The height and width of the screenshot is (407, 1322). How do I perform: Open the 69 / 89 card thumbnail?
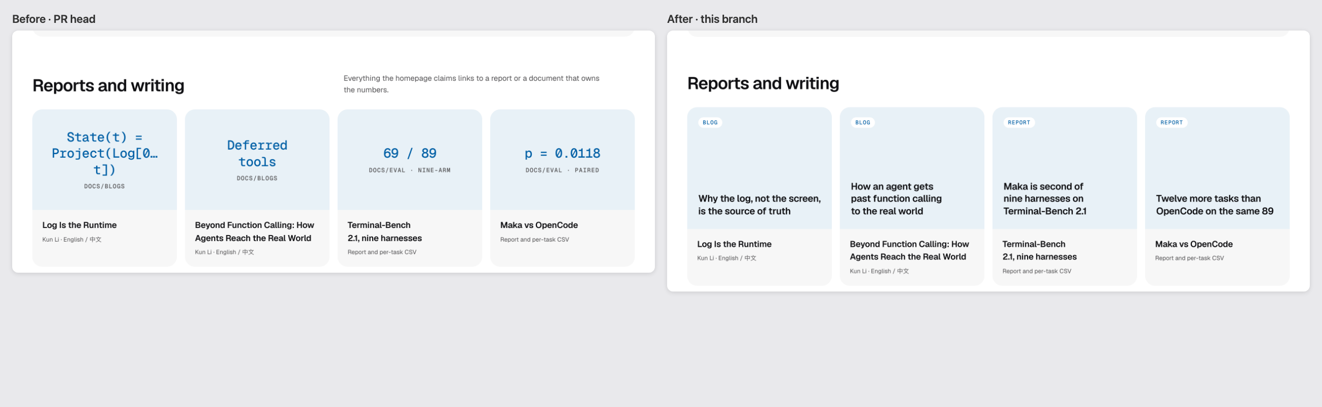click(409, 159)
